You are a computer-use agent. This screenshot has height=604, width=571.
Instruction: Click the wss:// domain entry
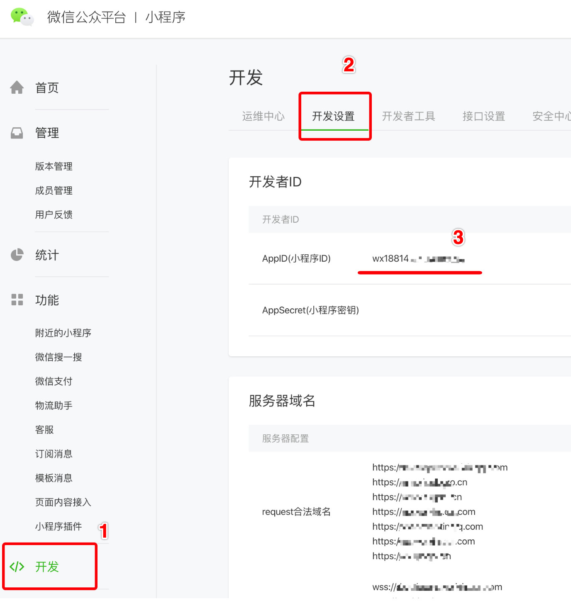coord(437,587)
